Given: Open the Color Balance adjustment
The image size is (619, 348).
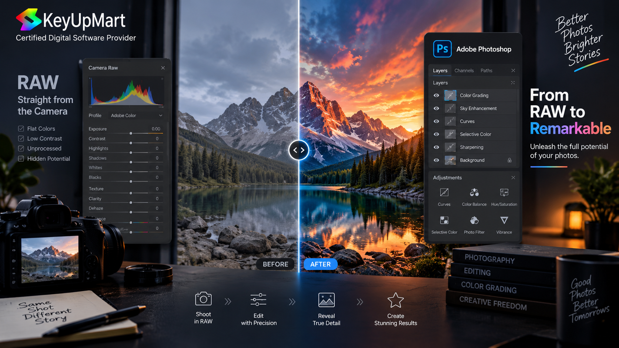Looking at the screenshot, I should [474, 192].
